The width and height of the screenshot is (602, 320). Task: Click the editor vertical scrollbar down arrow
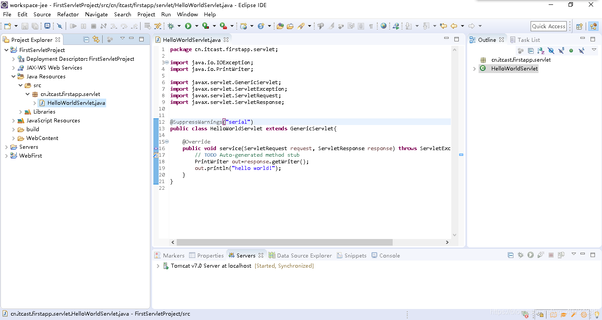[455, 235]
